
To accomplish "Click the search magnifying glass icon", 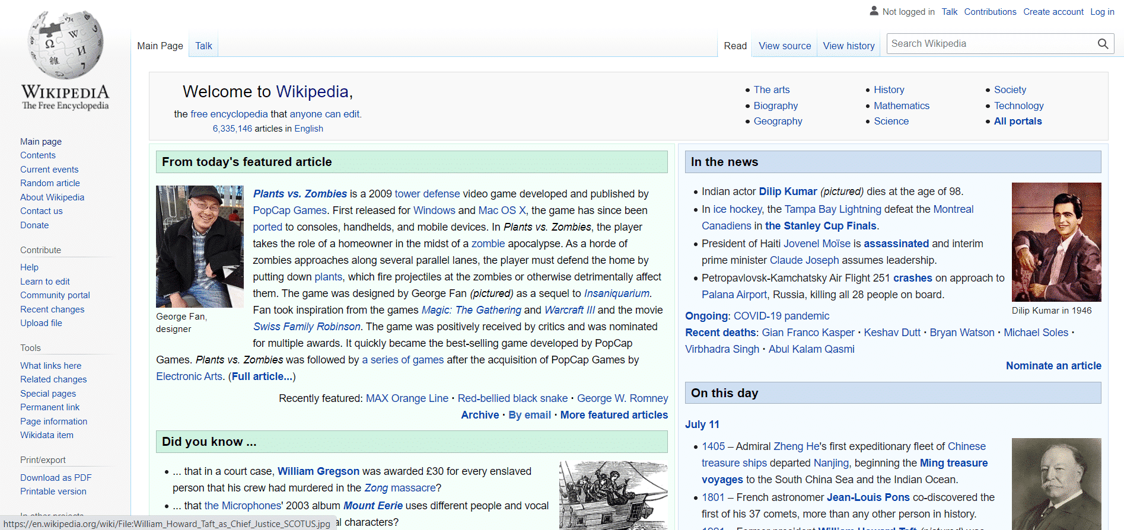I will [1103, 44].
